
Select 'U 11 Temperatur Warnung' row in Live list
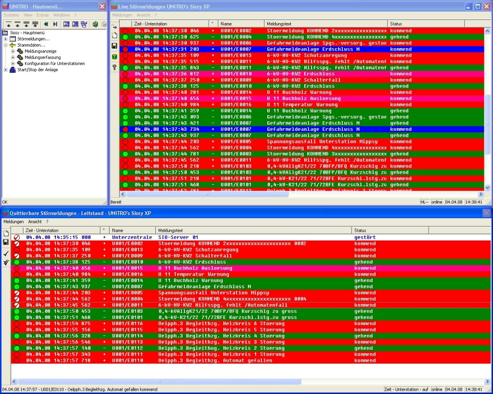[x=302, y=104]
